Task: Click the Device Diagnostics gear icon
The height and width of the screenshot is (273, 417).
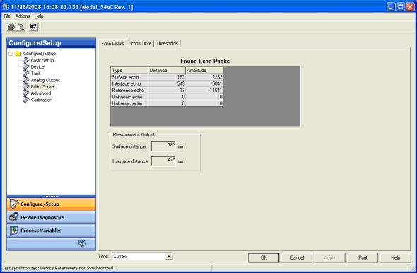Action: point(14,217)
